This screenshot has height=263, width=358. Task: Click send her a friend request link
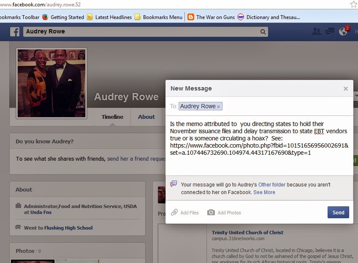pos(136,159)
